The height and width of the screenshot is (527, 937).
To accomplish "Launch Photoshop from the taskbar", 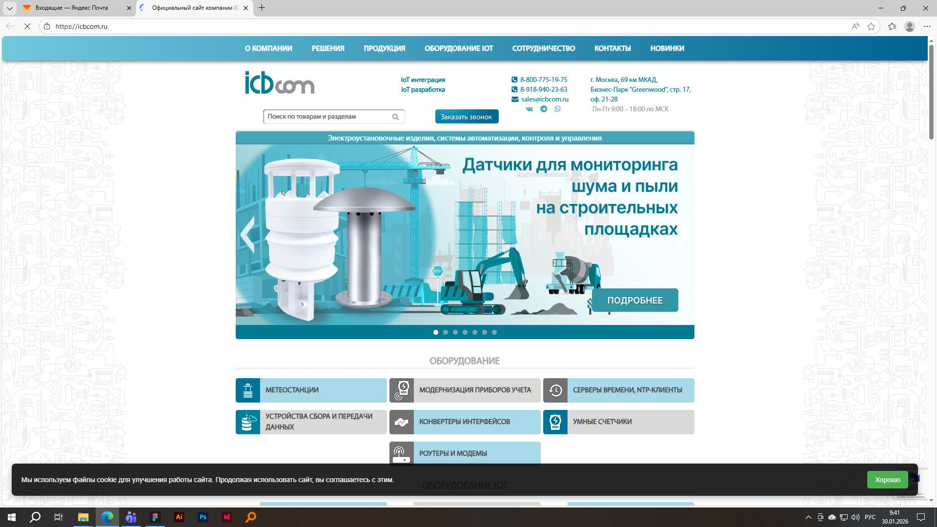I will tap(203, 517).
